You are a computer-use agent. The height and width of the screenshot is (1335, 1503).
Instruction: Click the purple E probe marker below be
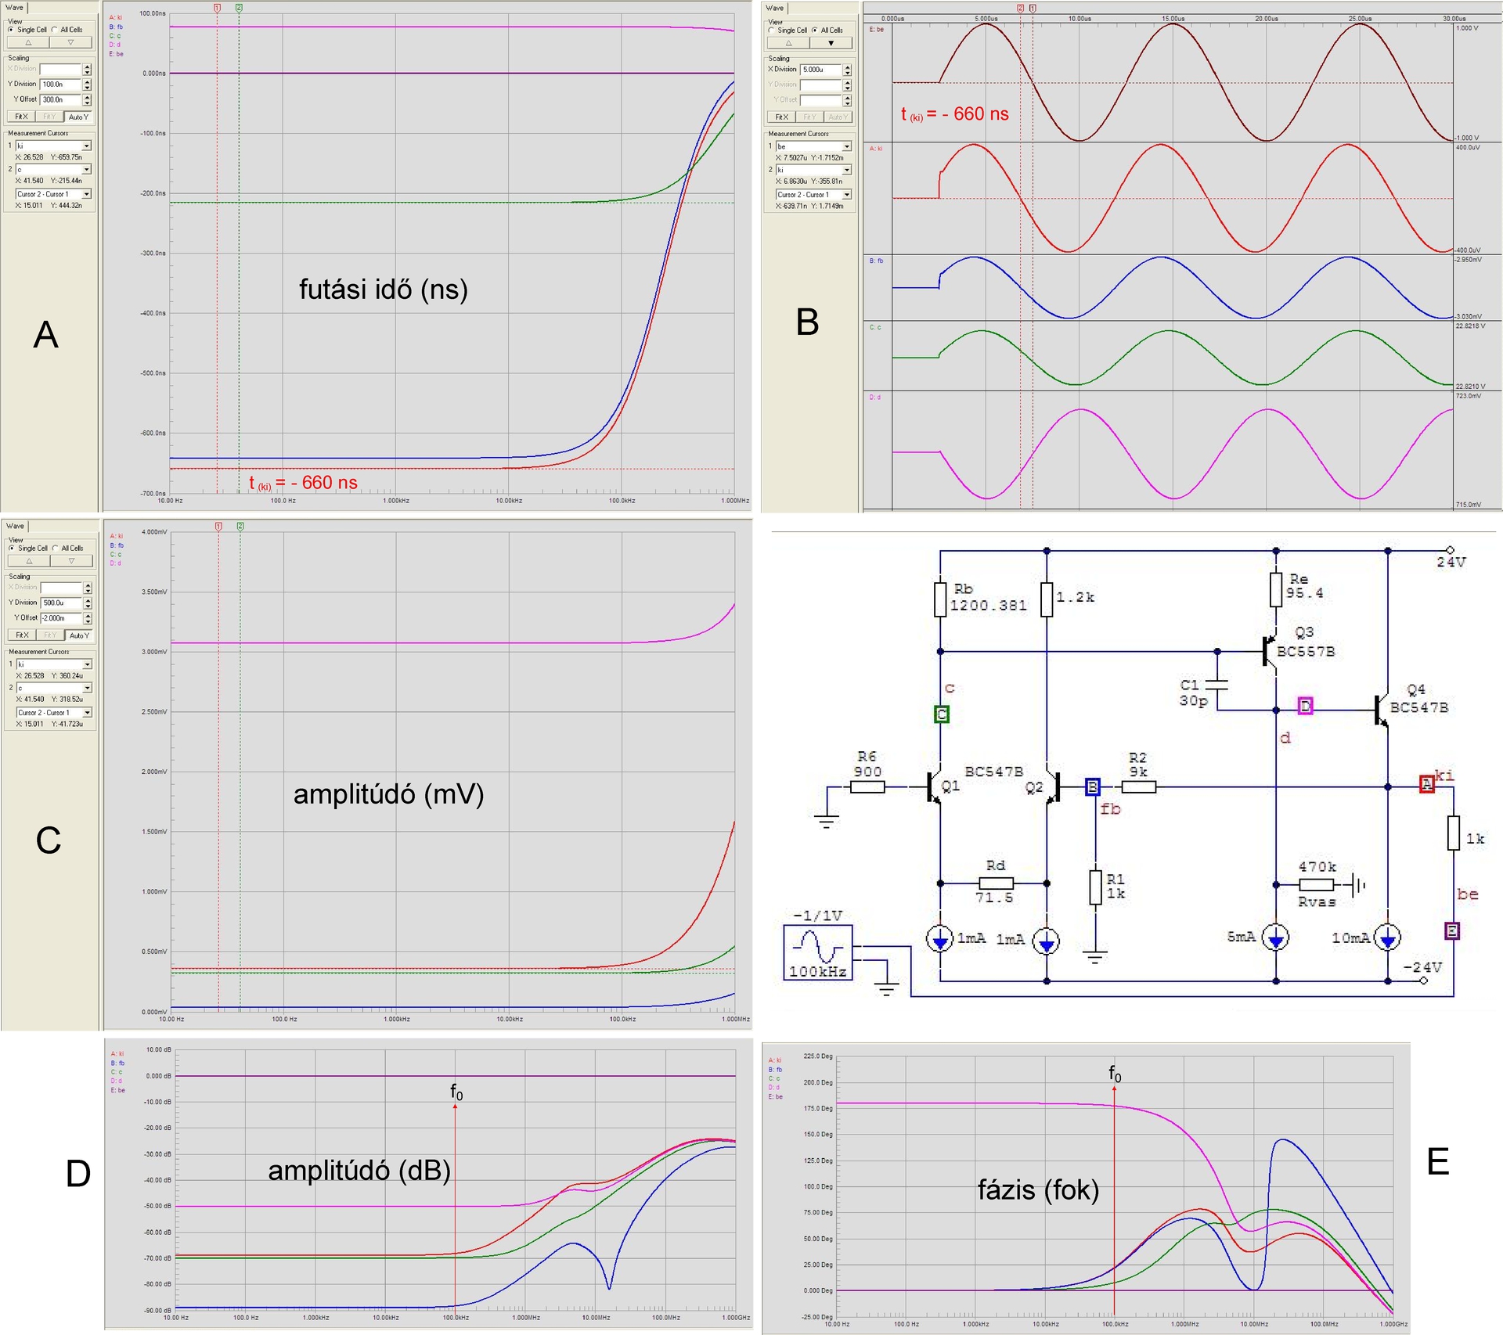click(x=1452, y=930)
